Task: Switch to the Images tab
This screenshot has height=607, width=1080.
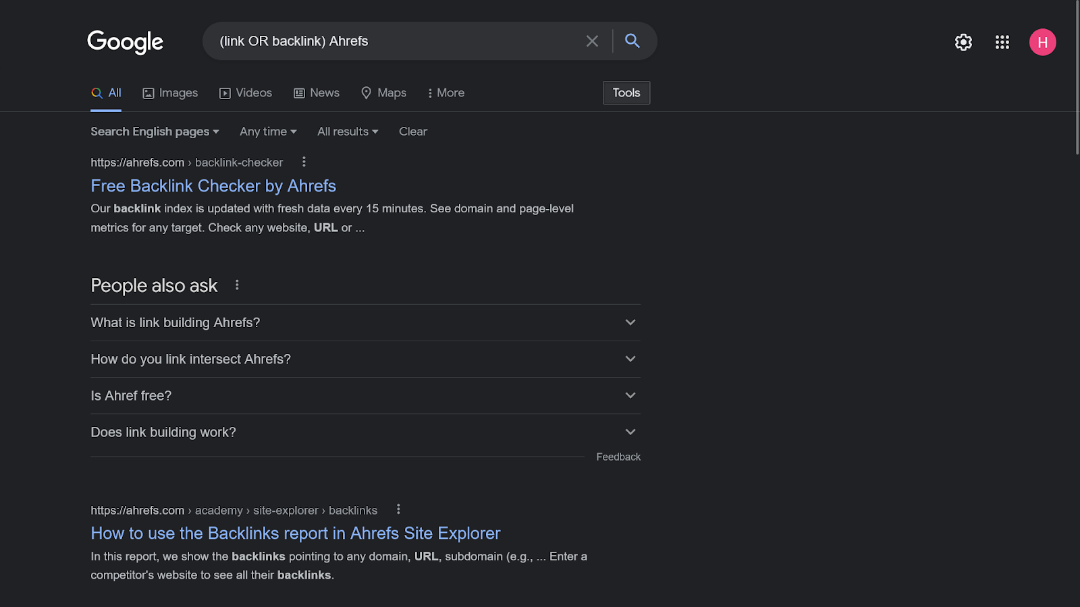Action: [x=170, y=93]
